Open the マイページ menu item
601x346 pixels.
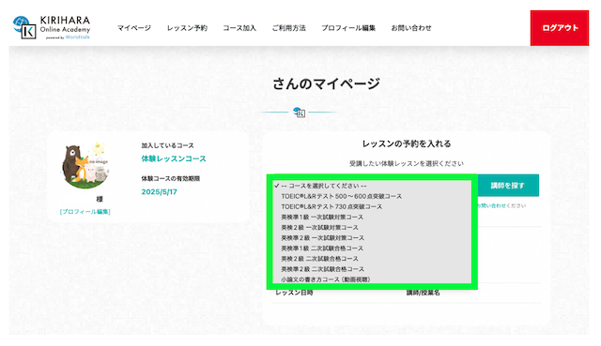(x=134, y=28)
